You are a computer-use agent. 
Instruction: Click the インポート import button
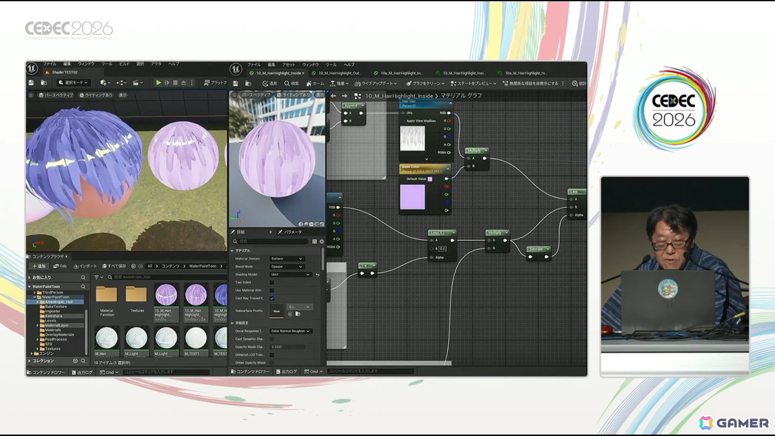[84, 266]
